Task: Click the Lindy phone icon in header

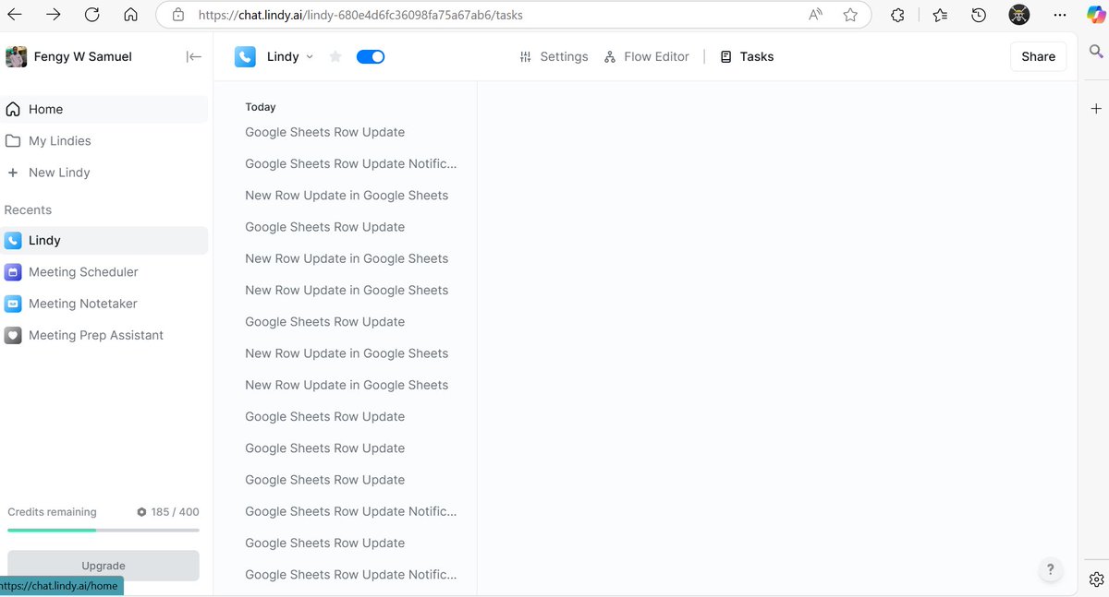Action: [x=245, y=56]
